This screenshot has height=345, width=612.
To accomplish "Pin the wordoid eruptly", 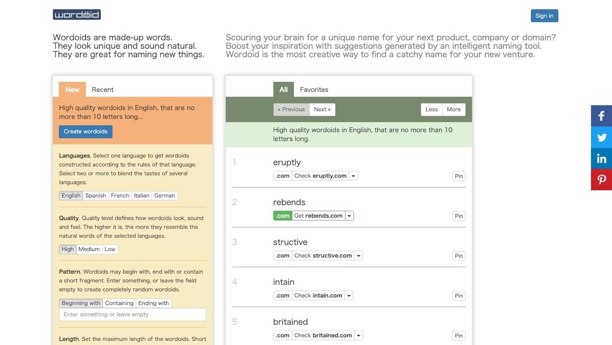I will [x=459, y=176].
